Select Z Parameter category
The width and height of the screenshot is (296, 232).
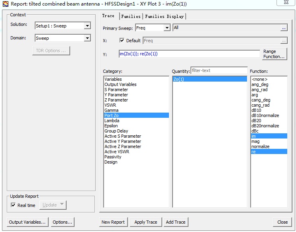(136, 100)
